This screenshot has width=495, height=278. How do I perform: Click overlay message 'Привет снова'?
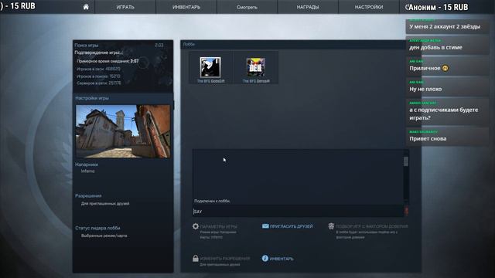coord(428,139)
